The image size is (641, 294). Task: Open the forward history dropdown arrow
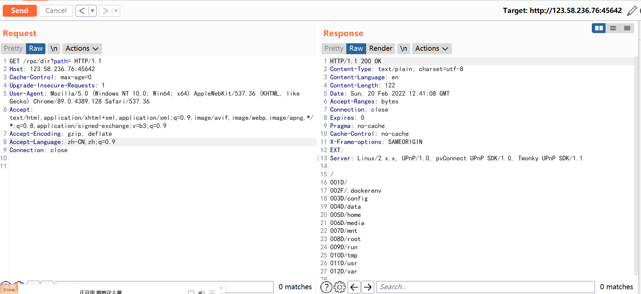(x=116, y=11)
